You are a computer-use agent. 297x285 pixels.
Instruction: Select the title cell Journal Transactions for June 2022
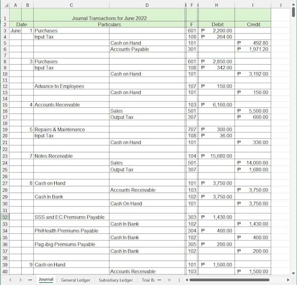109,15
